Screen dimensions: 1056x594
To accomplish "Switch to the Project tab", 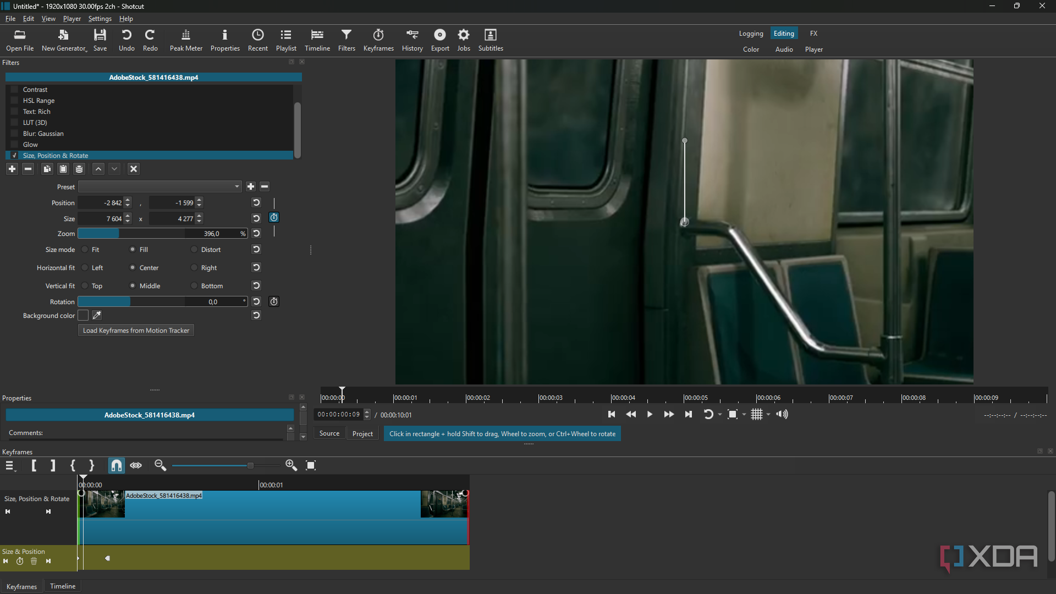I will 362,434.
